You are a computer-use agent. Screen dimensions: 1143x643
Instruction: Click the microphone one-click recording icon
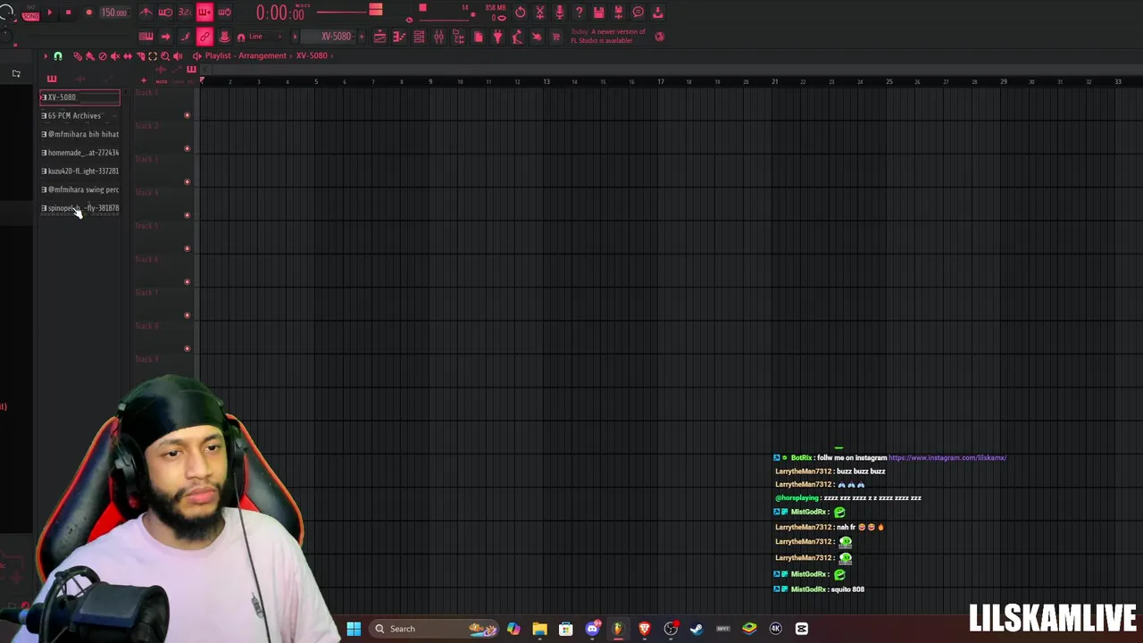click(x=559, y=13)
